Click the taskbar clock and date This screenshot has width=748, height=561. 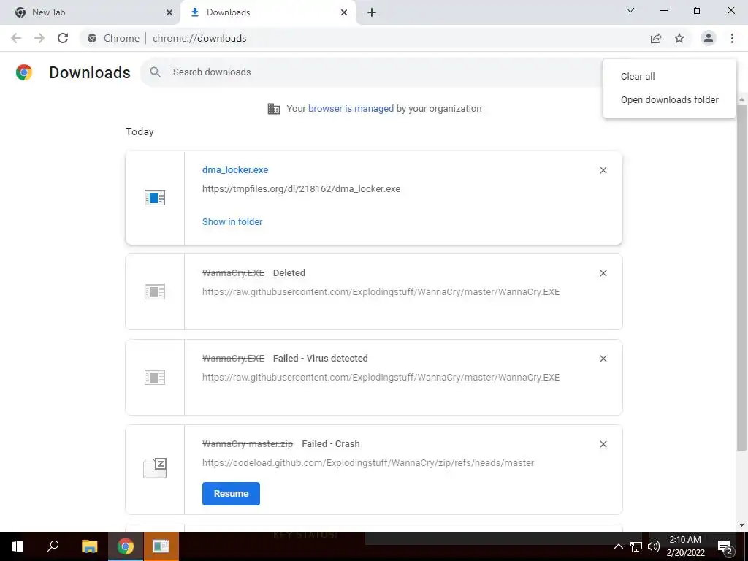coord(685,546)
